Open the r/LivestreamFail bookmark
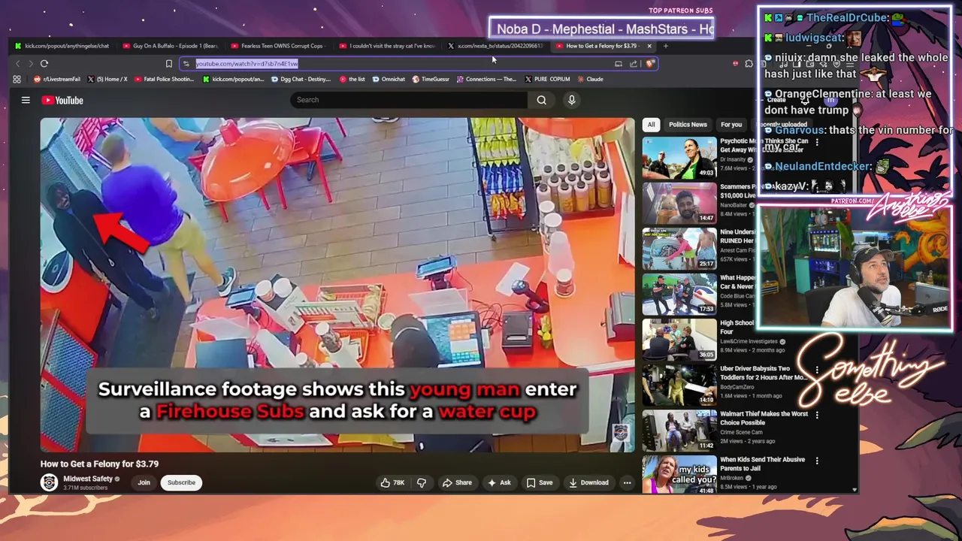This screenshot has height=541, width=962. tap(57, 79)
